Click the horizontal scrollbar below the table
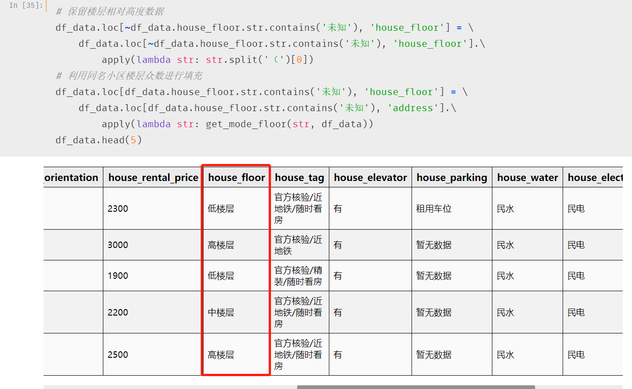 click(x=416, y=387)
